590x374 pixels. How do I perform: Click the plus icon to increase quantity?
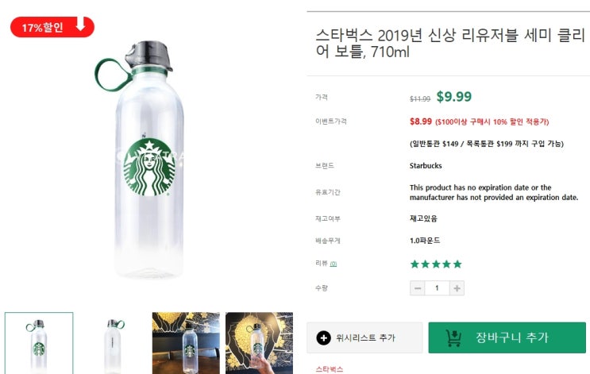pyautogui.click(x=457, y=288)
